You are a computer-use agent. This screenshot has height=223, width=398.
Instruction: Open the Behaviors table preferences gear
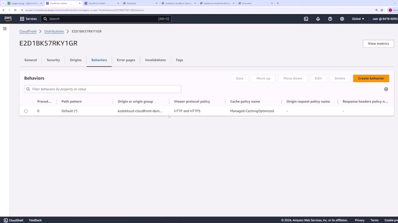386,89
